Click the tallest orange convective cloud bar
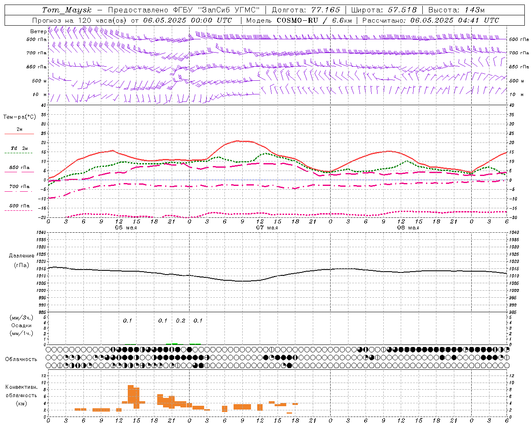 131,394
